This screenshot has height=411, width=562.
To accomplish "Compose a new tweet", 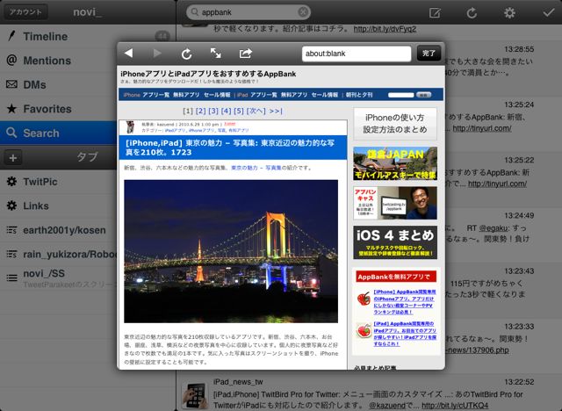I will point(435,13).
